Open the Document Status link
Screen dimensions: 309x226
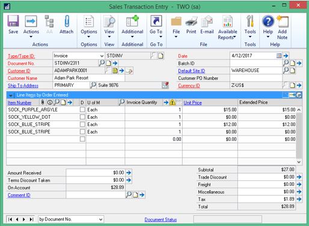pyautogui.click(x=161, y=219)
